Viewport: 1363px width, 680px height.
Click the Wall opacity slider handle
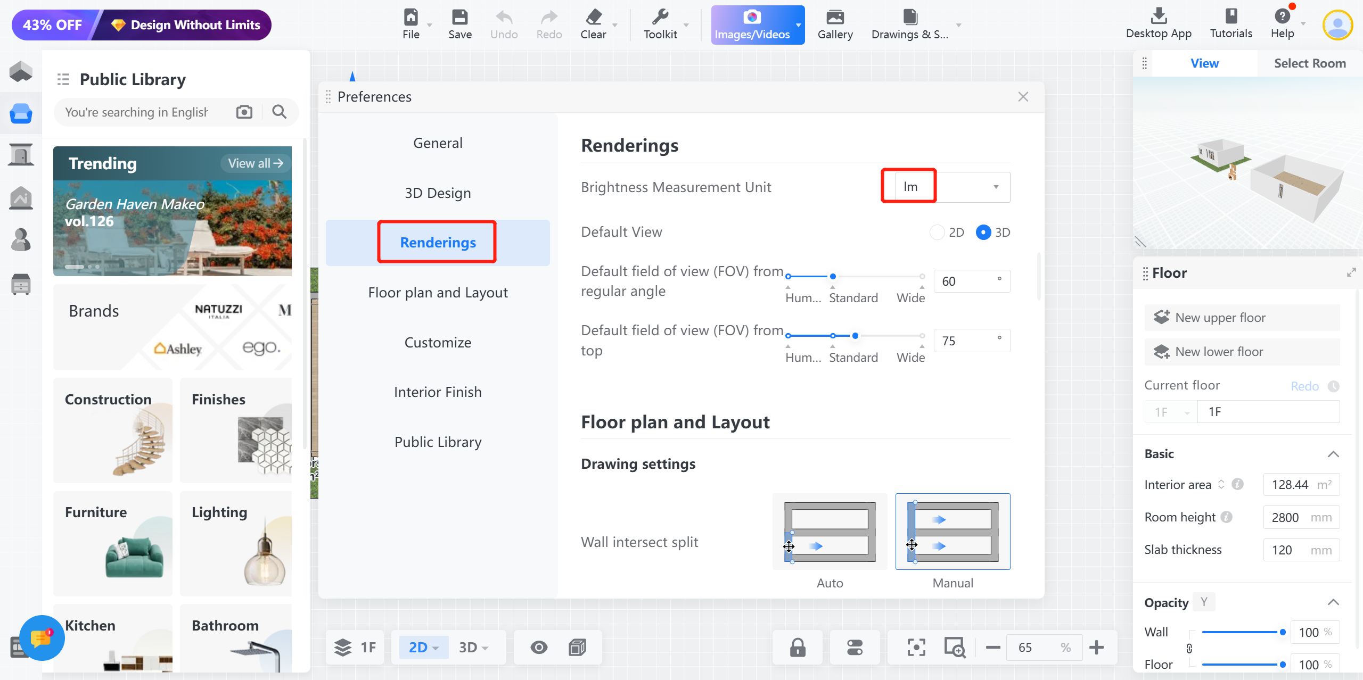pos(1283,632)
